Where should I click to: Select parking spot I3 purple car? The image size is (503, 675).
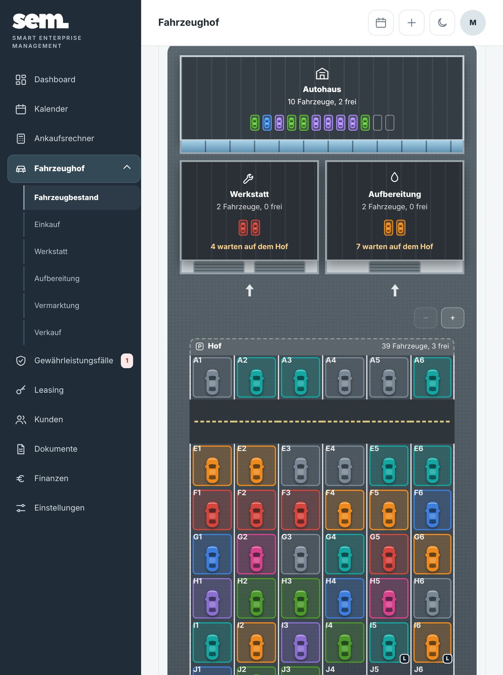click(x=301, y=643)
